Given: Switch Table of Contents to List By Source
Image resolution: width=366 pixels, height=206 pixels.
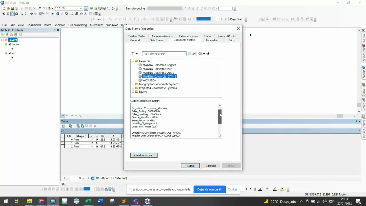Looking at the screenshot, I should [7, 35].
